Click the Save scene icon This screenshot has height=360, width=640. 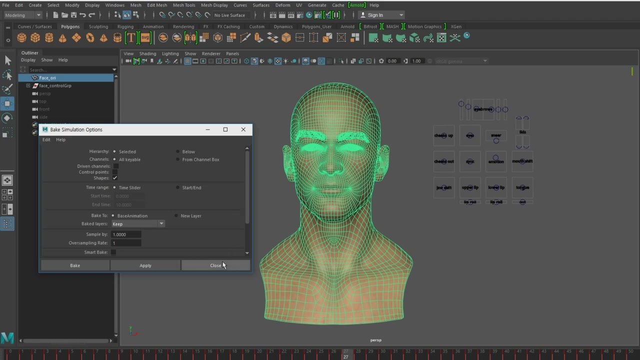[73, 15]
